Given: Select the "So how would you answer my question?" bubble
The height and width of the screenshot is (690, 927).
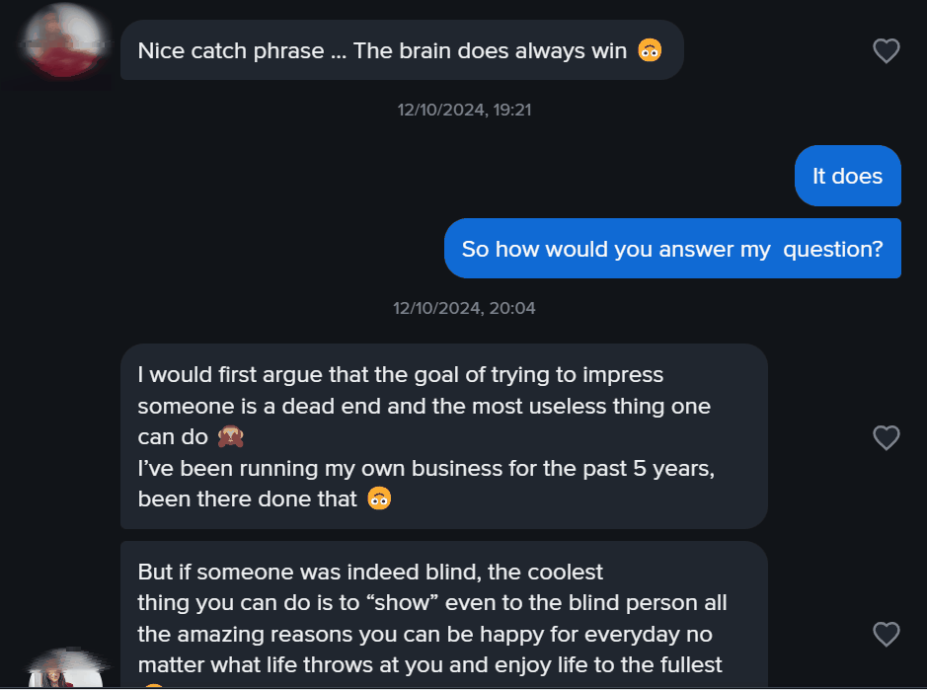Looking at the screenshot, I should pyautogui.click(x=672, y=249).
